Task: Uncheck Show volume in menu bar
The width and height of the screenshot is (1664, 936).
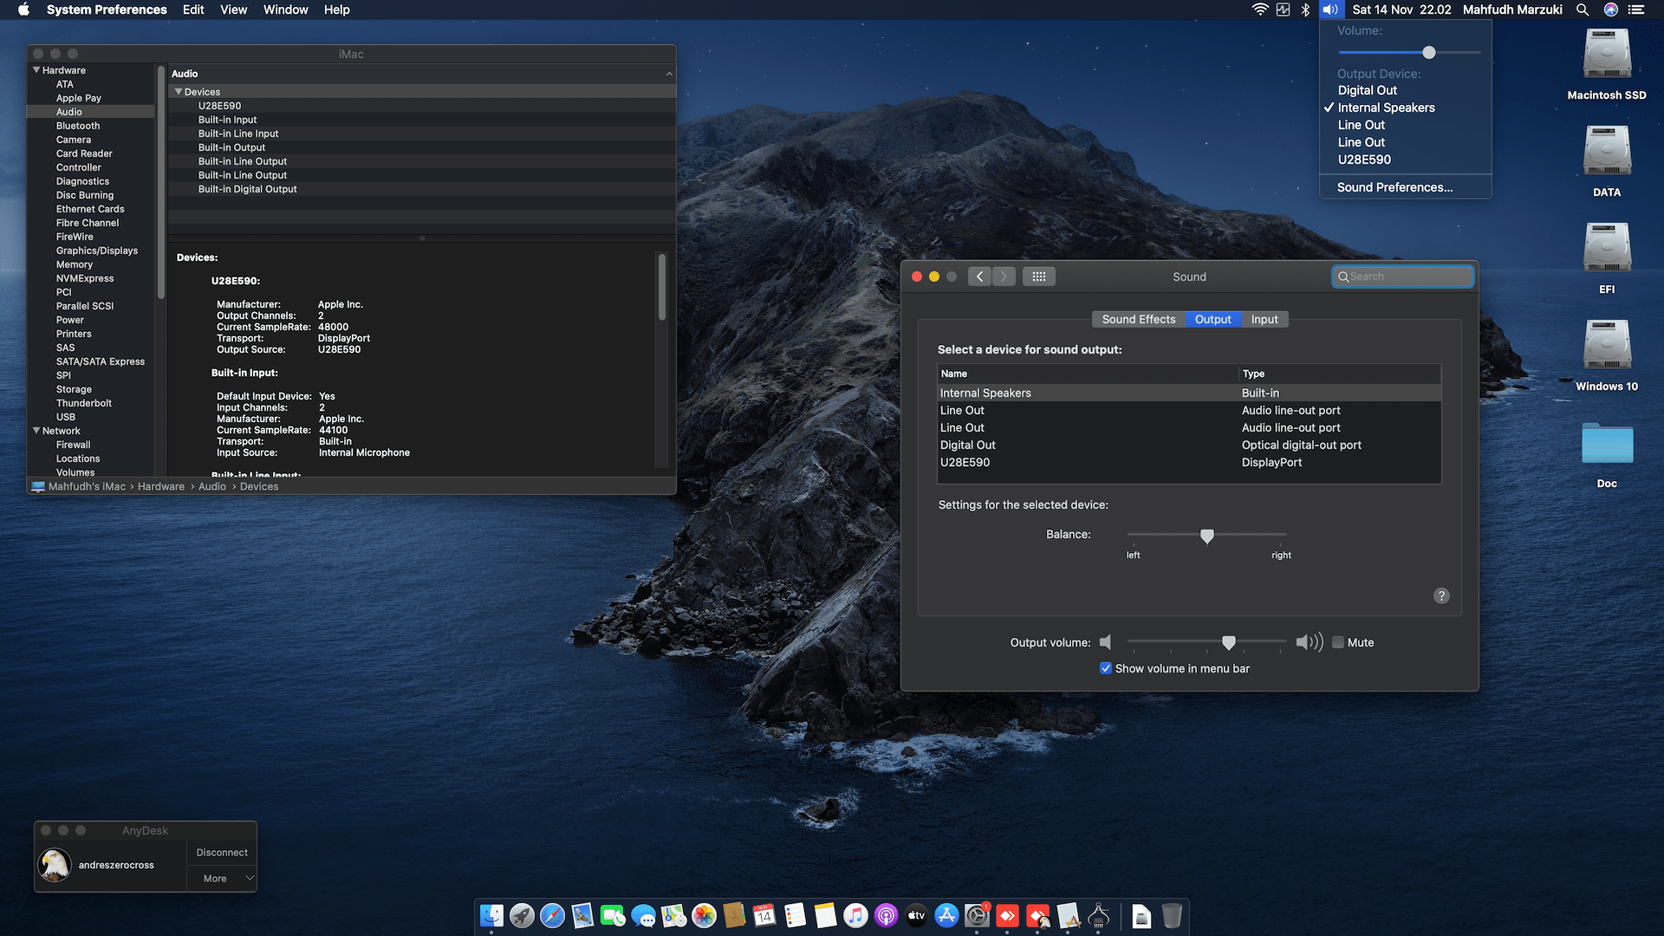Action: [x=1106, y=668]
